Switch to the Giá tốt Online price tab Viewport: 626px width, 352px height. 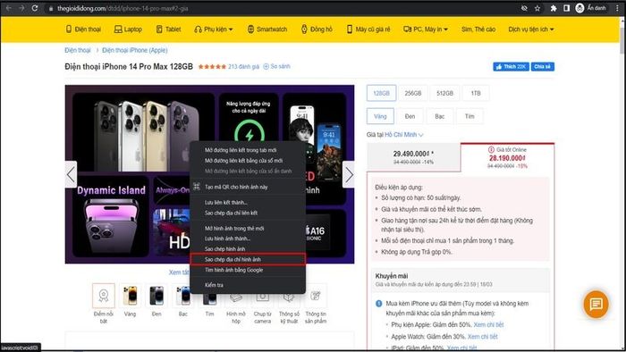pyautogui.click(x=507, y=158)
